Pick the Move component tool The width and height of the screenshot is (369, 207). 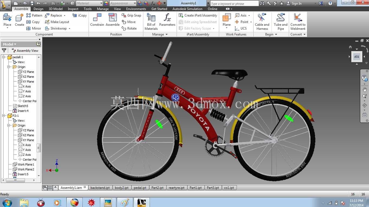click(129, 22)
